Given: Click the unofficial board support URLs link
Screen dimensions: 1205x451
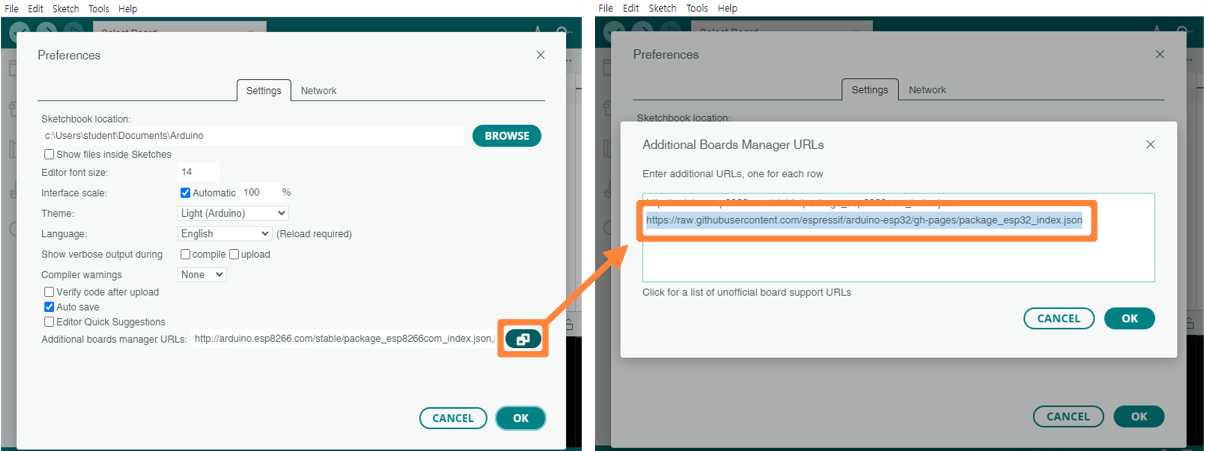Looking at the screenshot, I should [x=746, y=292].
